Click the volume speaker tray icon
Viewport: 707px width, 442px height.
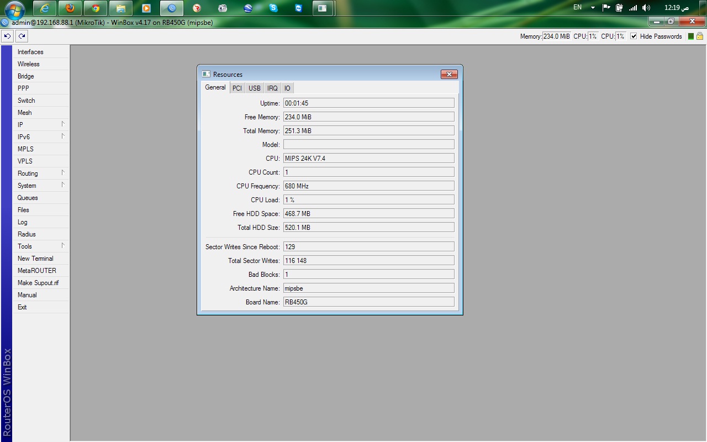(646, 8)
